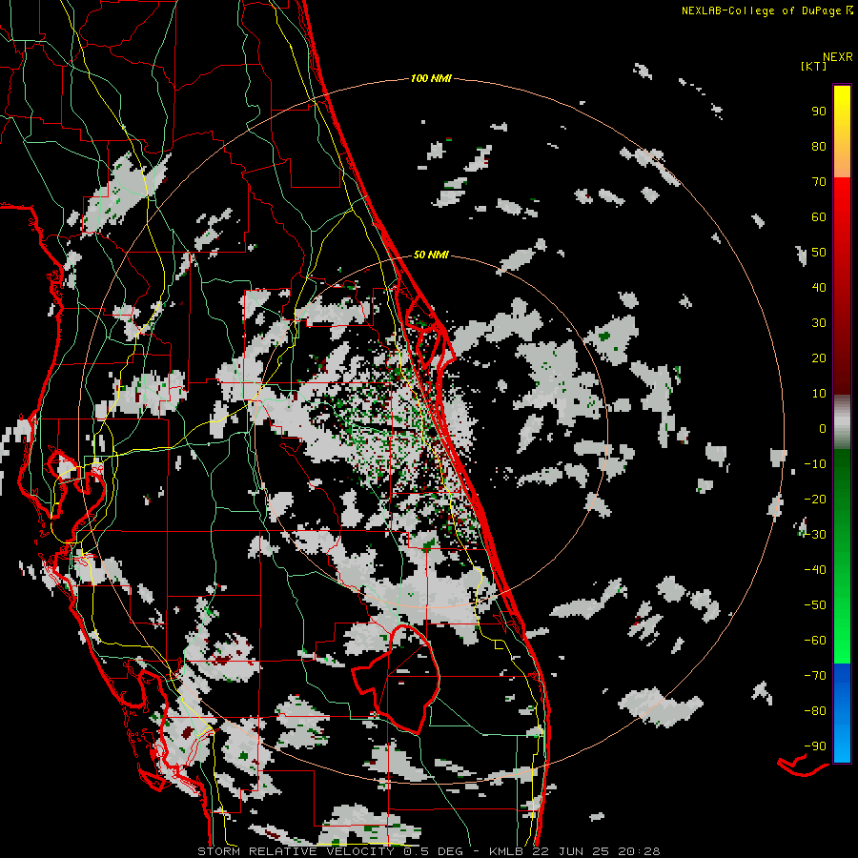This screenshot has height=858, width=858.
Task: Click the NEXR label above the color bar
Action: pos(838,57)
